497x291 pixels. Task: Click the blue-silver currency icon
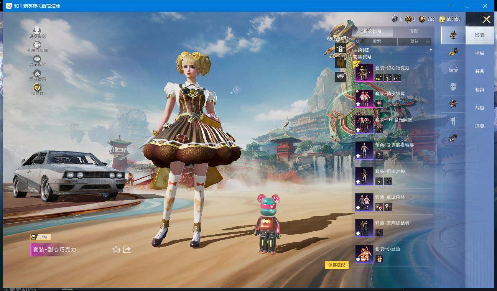(x=395, y=19)
